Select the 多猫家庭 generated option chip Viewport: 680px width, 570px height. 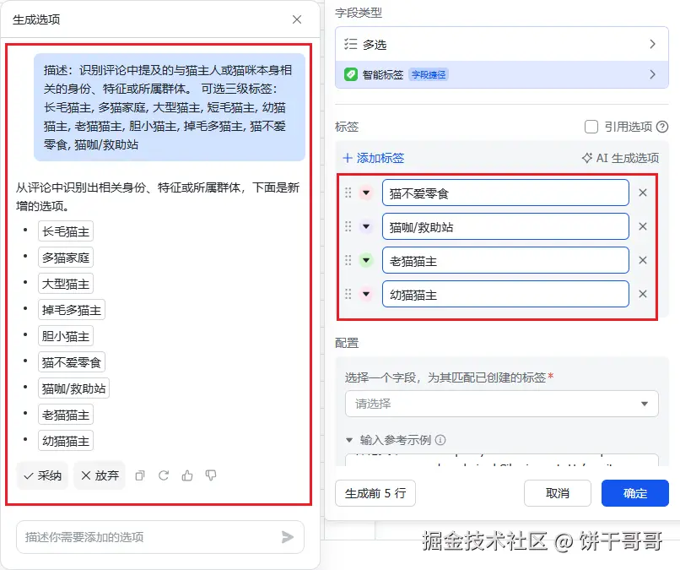pos(66,258)
